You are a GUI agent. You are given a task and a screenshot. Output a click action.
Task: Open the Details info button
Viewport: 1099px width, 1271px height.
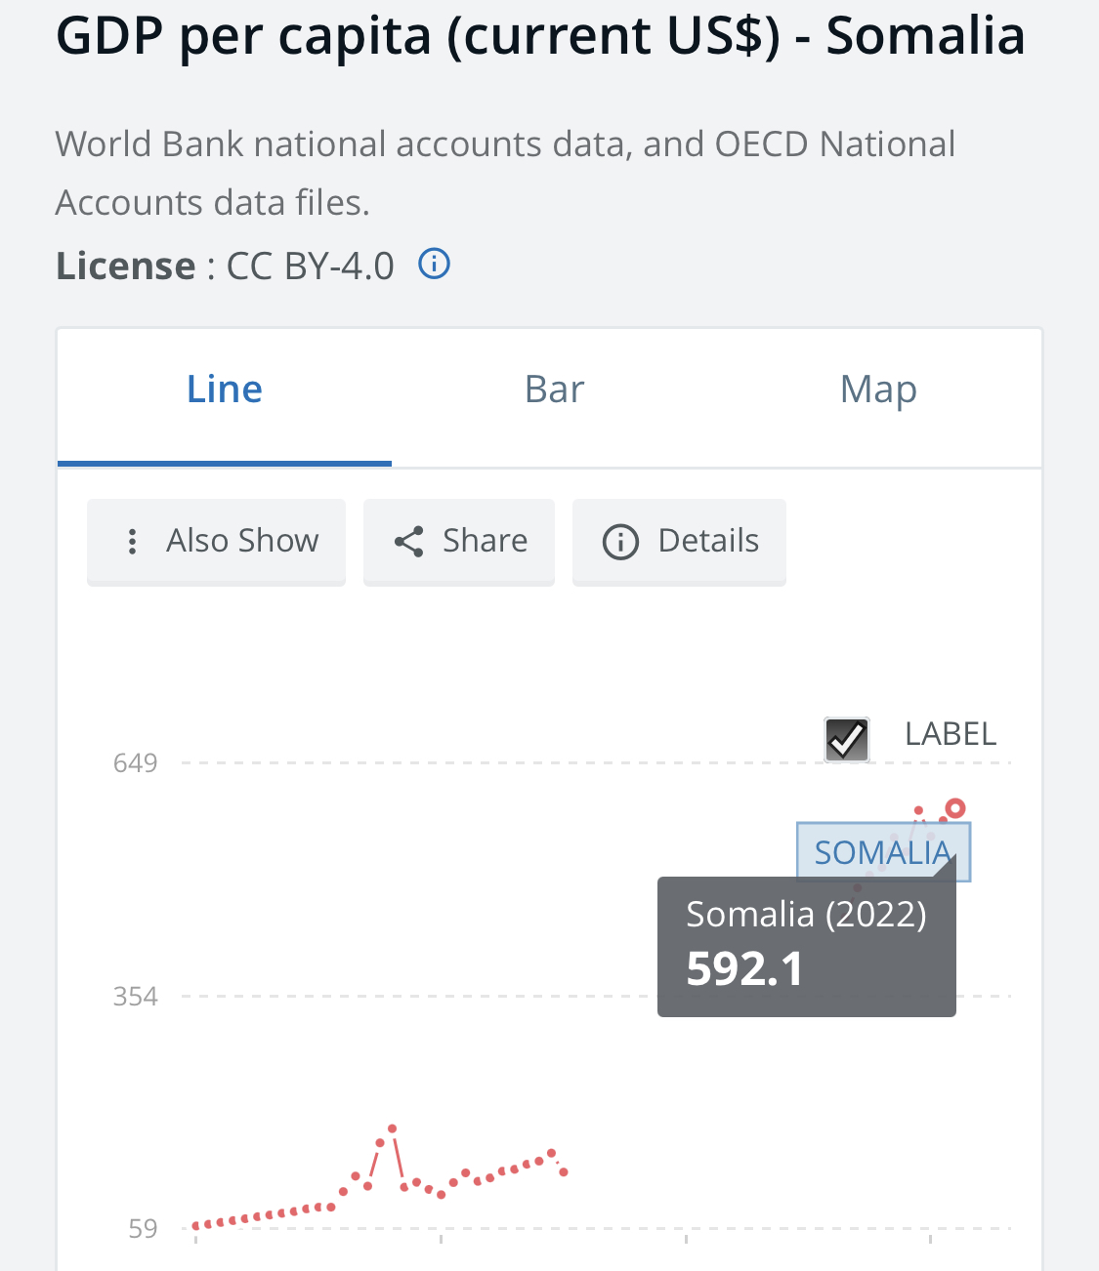coord(679,541)
